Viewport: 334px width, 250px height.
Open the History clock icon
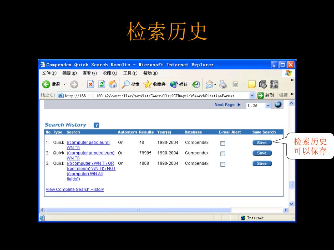tap(196, 84)
